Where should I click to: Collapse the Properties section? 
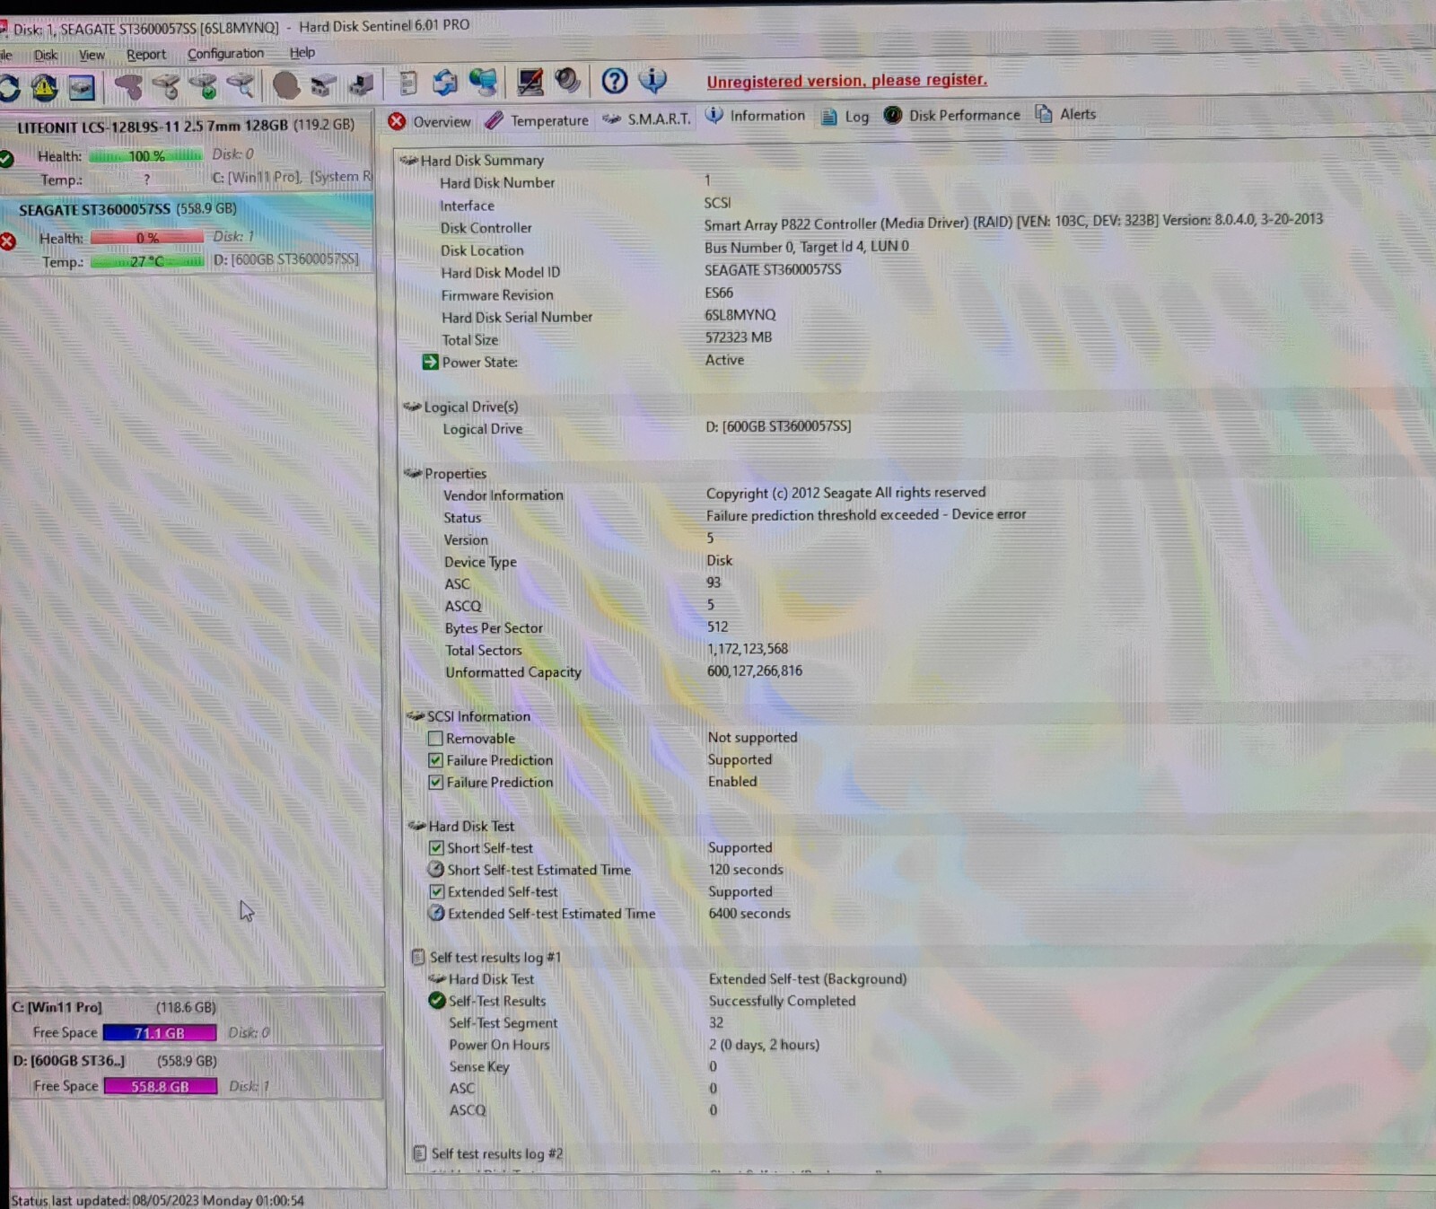[413, 473]
